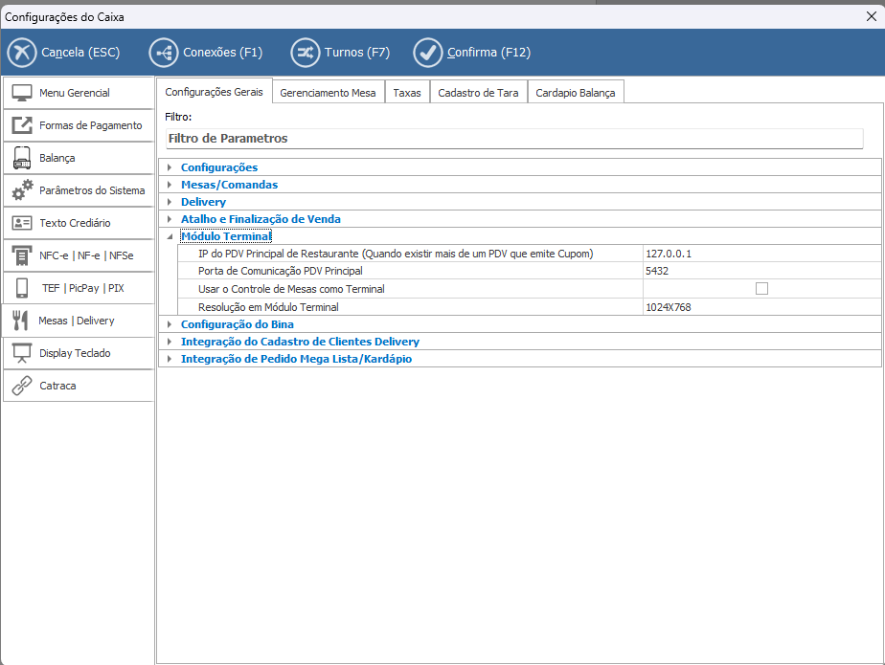Image resolution: width=885 pixels, height=665 pixels.
Task: Open Formas de Pagamento sidebar icon
Action: (23, 125)
